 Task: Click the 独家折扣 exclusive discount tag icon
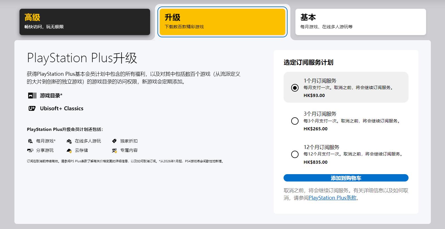tap(114, 141)
